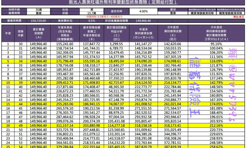Click 躉繳保險費 amount 150,720.00
246x148 pixels.
pyautogui.click(x=38, y=21)
